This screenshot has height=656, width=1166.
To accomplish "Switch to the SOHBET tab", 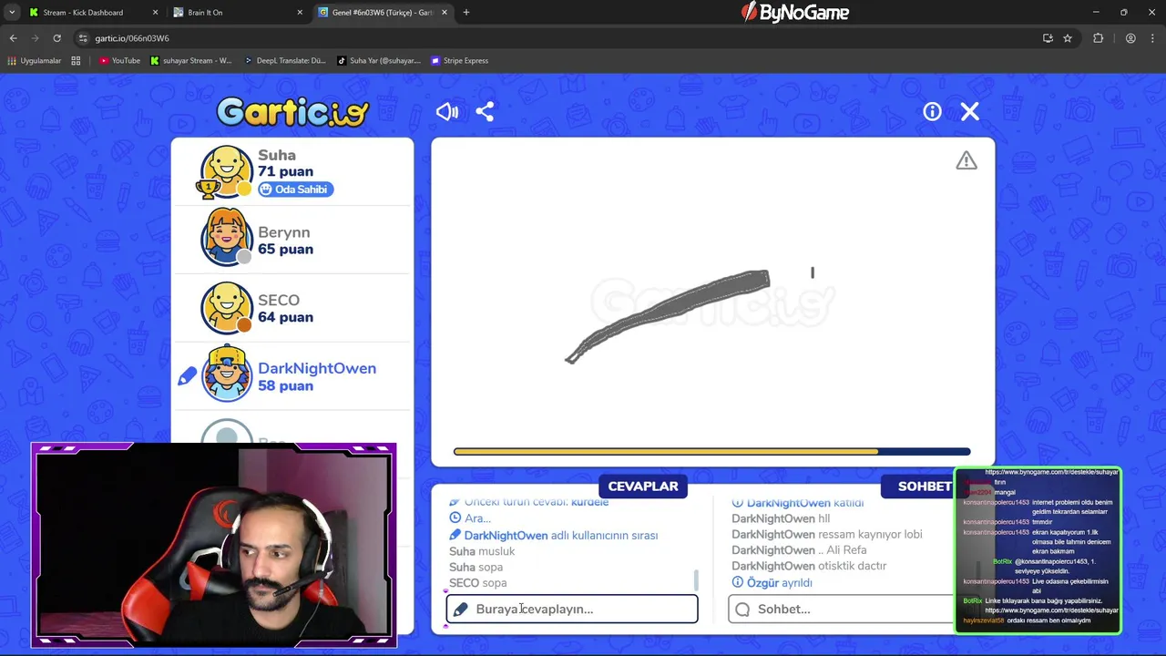I will 924,486.
